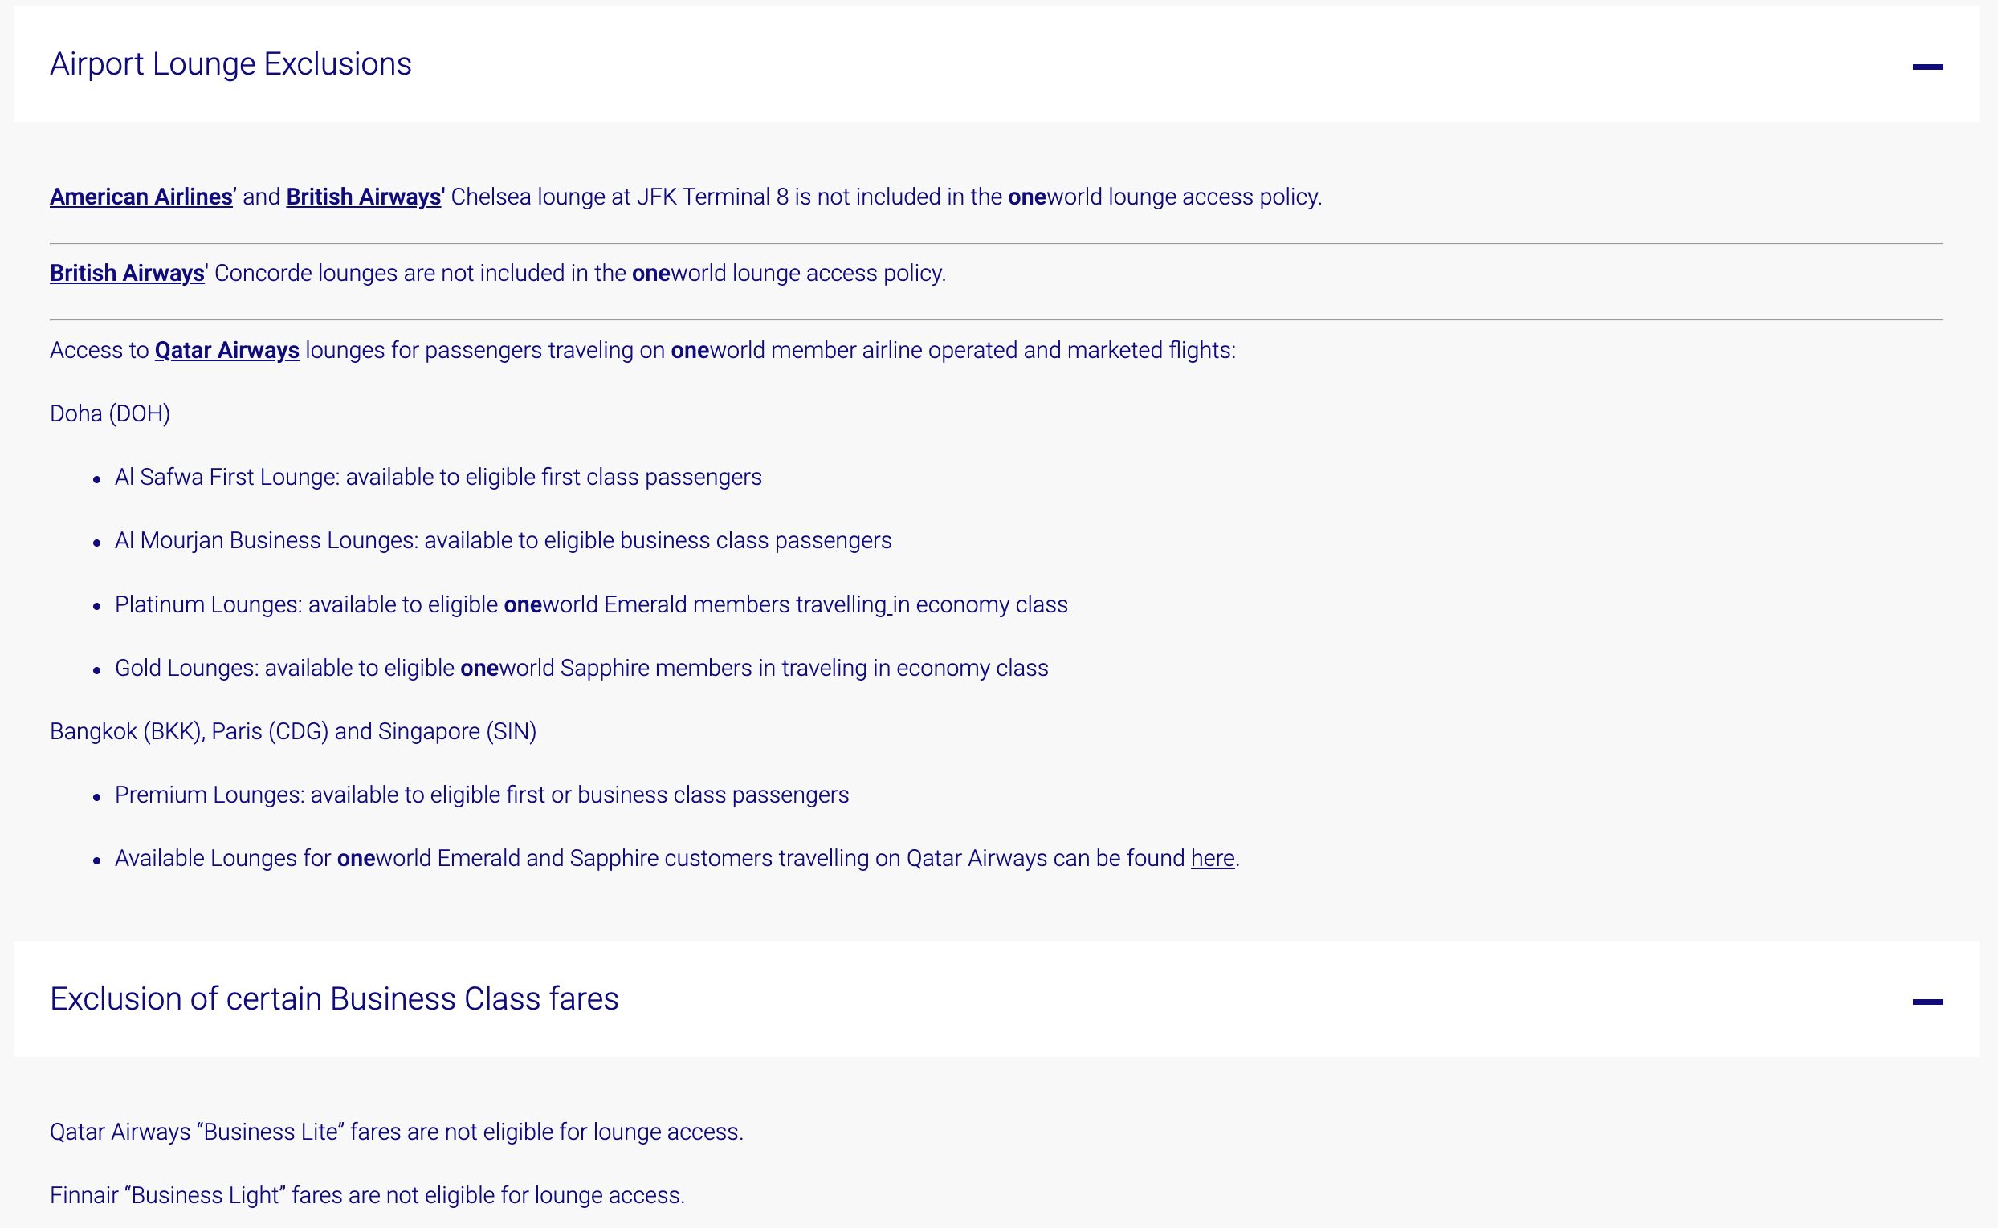Follow British Airways link in Concorde lounges sentence
This screenshot has width=1998, height=1228.
127,274
